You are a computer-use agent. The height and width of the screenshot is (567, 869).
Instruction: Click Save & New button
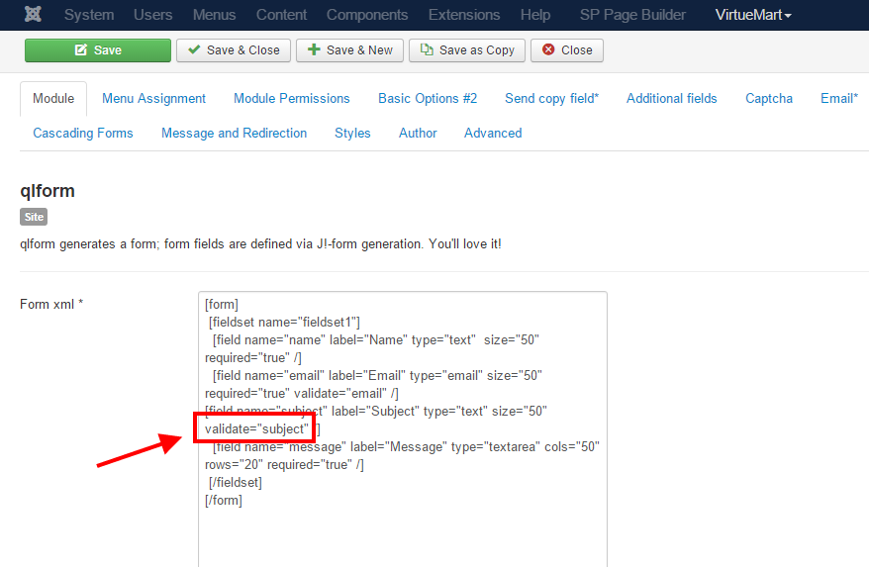[x=350, y=50]
